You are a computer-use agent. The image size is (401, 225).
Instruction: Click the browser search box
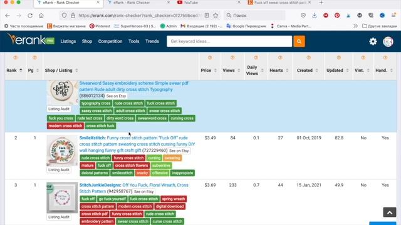(254, 15)
